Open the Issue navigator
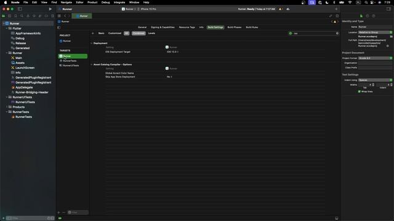This screenshot has width=394, height=221. [28, 16]
